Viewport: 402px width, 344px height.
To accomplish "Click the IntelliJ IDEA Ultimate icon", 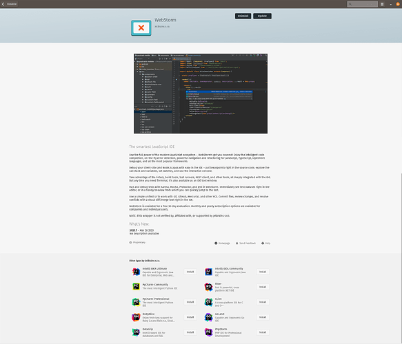I will point(136,272).
